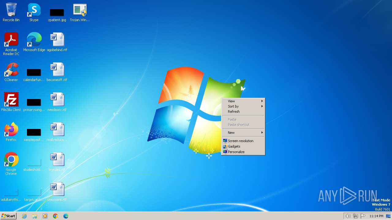
Task: Select the Microsoft Edge desktop shortcut
Action: (x=34, y=42)
